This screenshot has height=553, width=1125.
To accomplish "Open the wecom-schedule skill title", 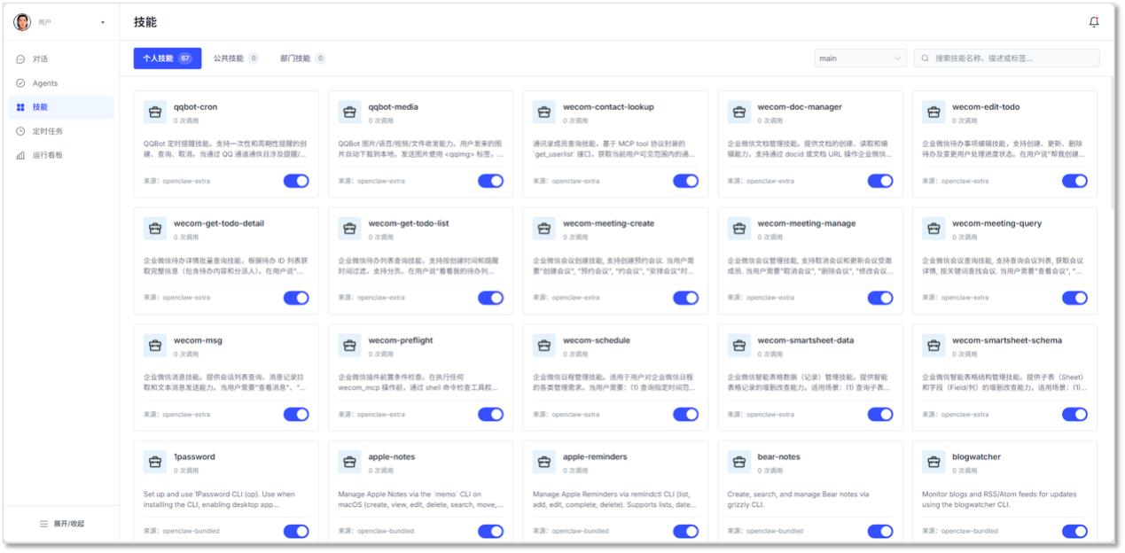I will coord(597,340).
